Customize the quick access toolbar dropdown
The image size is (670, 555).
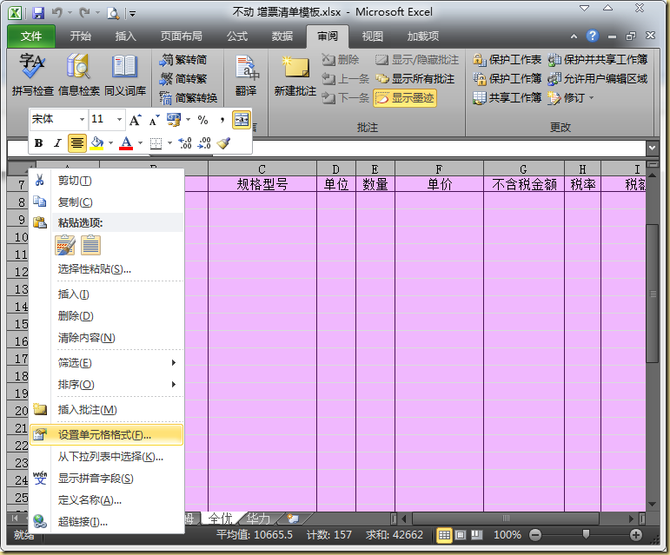pos(132,14)
